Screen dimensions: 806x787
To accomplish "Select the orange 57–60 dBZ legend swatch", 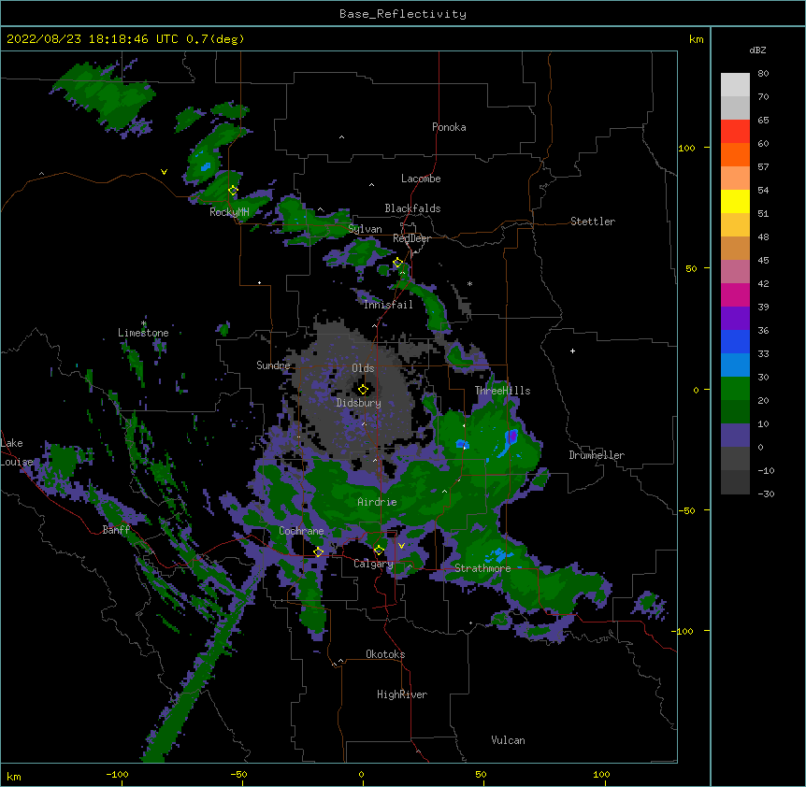I will pyautogui.click(x=735, y=154).
